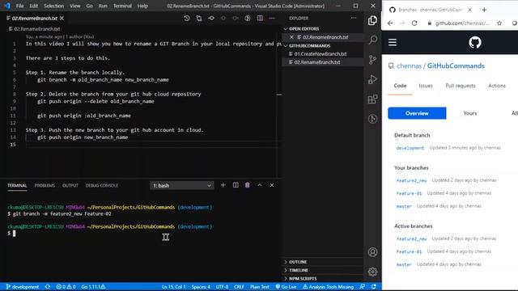The height and width of the screenshot is (291, 518).
Task: Open the GitHub Actions tab
Action: (x=496, y=86)
